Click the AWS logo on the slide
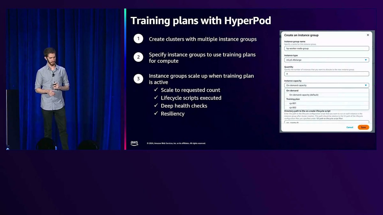This screenshot has width=383, height=215. 134,143
